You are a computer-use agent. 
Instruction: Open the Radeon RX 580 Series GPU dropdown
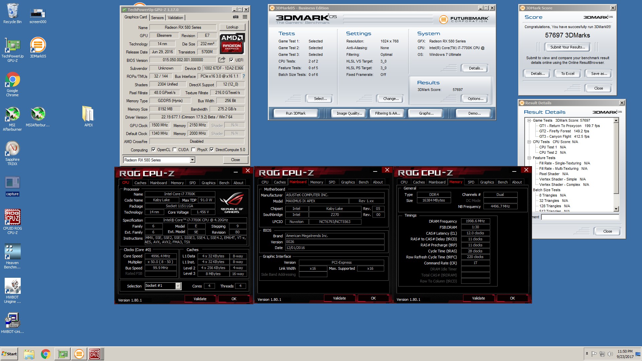(193, 160)
